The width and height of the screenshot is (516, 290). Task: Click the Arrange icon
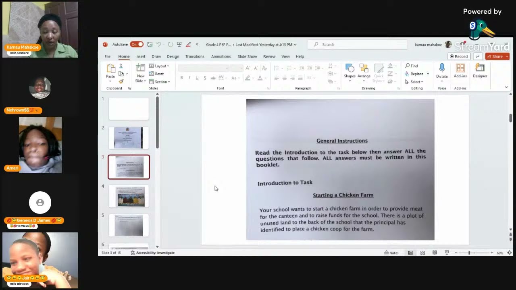click(364, 68)
